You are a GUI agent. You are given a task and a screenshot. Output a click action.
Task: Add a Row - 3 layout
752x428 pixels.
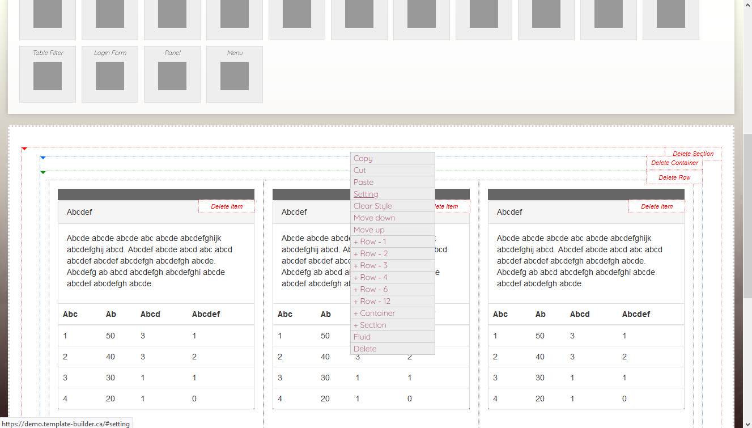tap(371, 266)
